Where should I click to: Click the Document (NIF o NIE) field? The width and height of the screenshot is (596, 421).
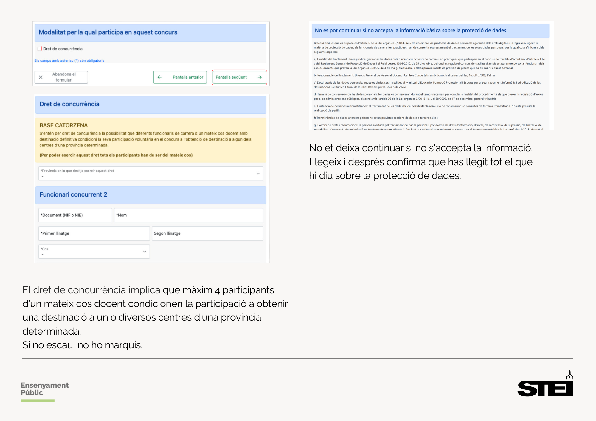[75, 215]
